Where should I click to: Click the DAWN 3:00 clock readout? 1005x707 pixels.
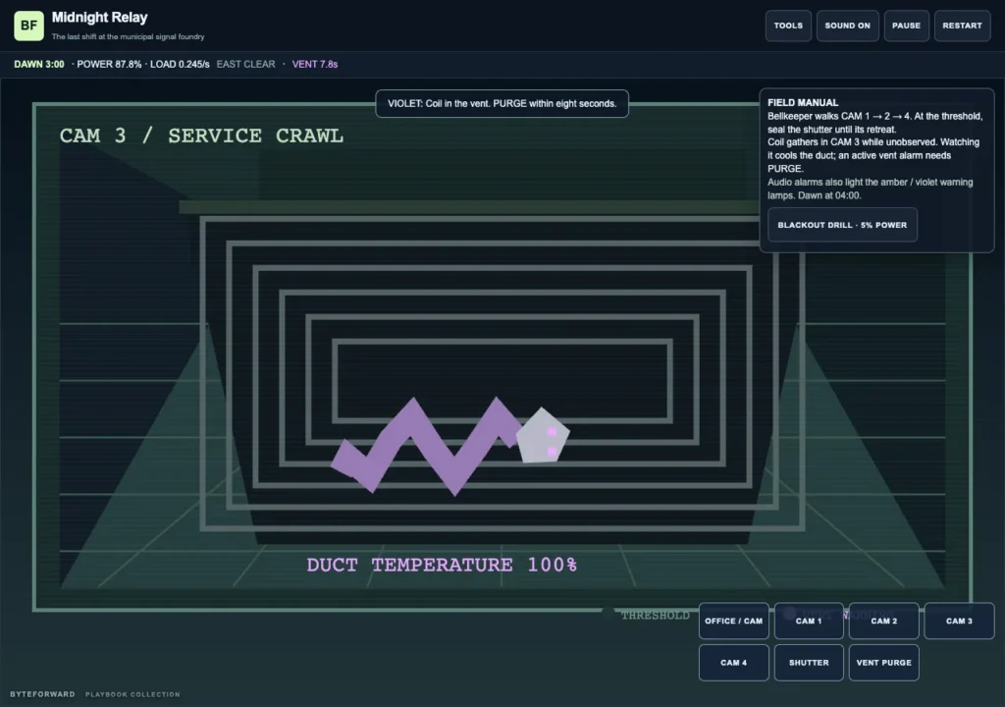tap(39, 64)
